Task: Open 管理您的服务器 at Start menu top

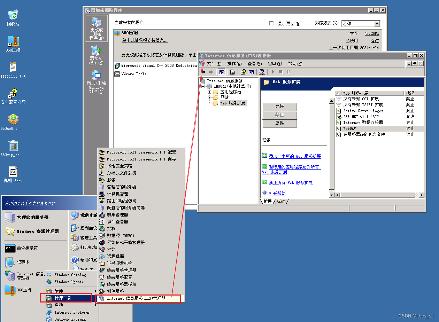Action: (x=27, y=218)
